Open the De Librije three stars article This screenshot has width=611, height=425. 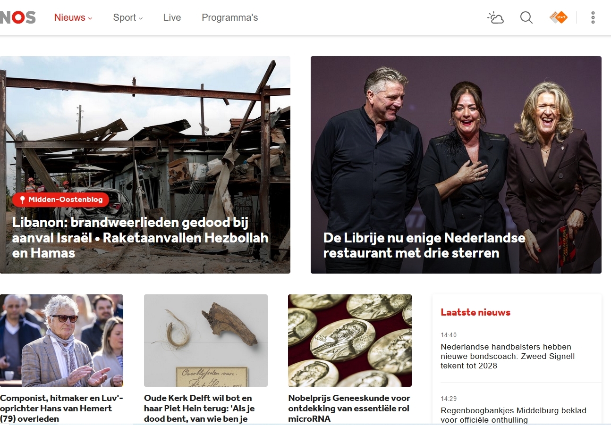click(x=424, y=245)
